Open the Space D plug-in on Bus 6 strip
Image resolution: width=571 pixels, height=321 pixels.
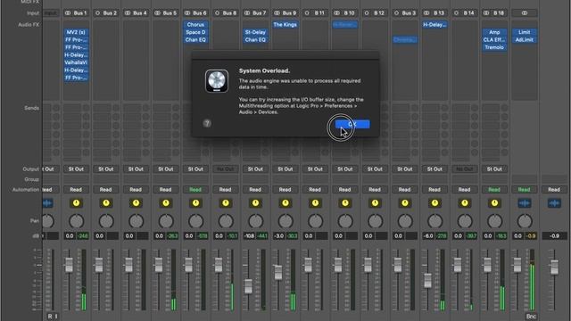[195, 32]
